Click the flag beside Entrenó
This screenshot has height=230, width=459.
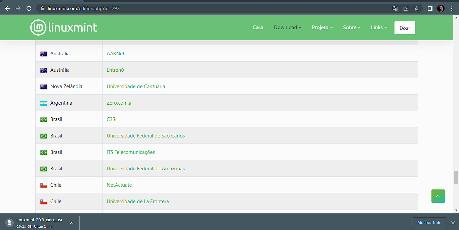[x=44, y=70]
